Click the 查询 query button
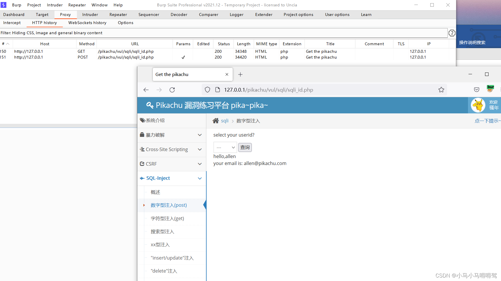The height and width of the screenshot is (281, 501). [245, 148]
